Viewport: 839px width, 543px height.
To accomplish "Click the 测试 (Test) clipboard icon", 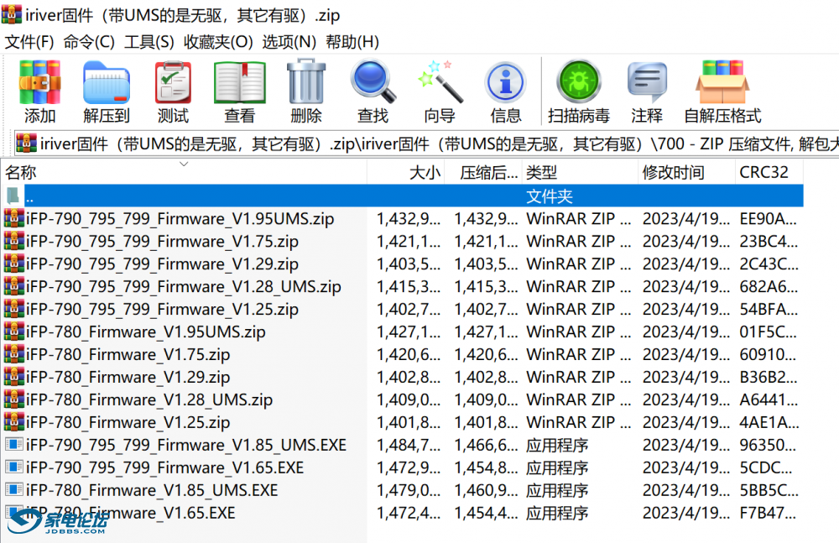I will pyautogui.click(x=173, y=82).
